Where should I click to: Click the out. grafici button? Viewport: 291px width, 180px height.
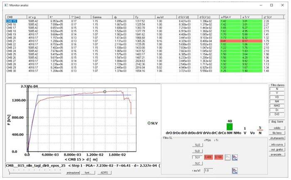click(x=277, y=149)
